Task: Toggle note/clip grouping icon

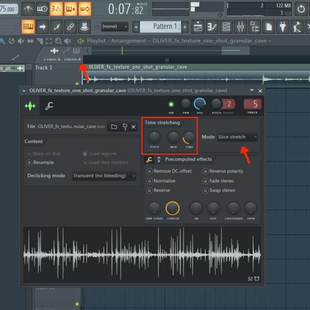Action: [x=57, y=27]
